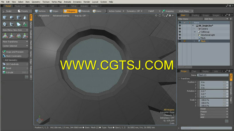Switch to the Paint layout tab
The height and width of the screenshot is (131, 234).
tap(32, 6)
